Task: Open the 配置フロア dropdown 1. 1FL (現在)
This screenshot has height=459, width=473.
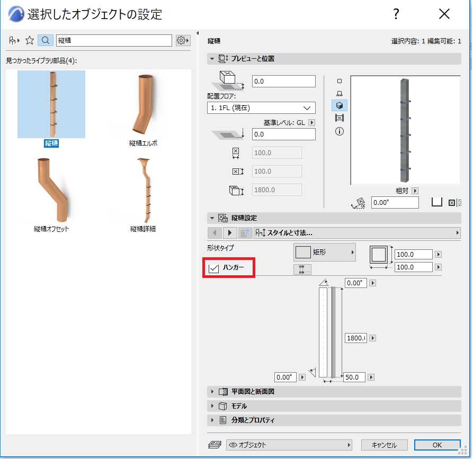Action: pyautogui.click(x=261, y=107)
